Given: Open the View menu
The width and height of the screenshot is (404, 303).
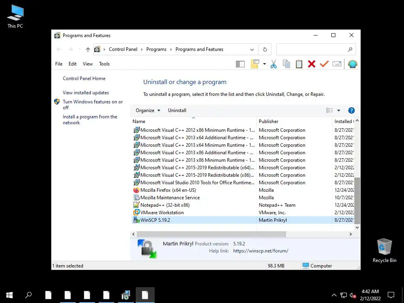Looking at the screenshot, I should [88, 64].
